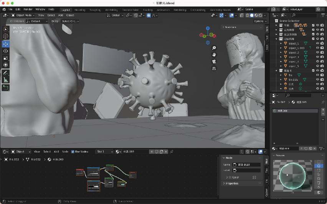Open the Slot 1 dropdown
327x204 pixels.
tap(104, 152)
